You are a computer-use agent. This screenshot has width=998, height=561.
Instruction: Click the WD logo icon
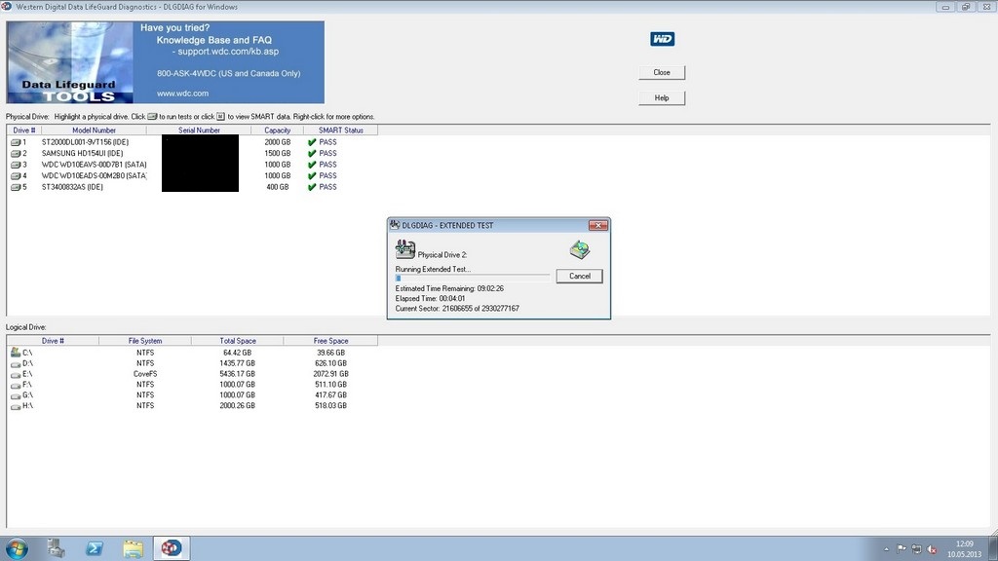coord(663,39)
